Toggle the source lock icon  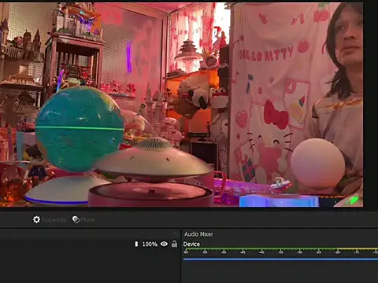(x=174, y=244)
